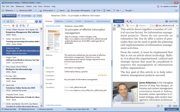Open the File menu

point(3,6)
